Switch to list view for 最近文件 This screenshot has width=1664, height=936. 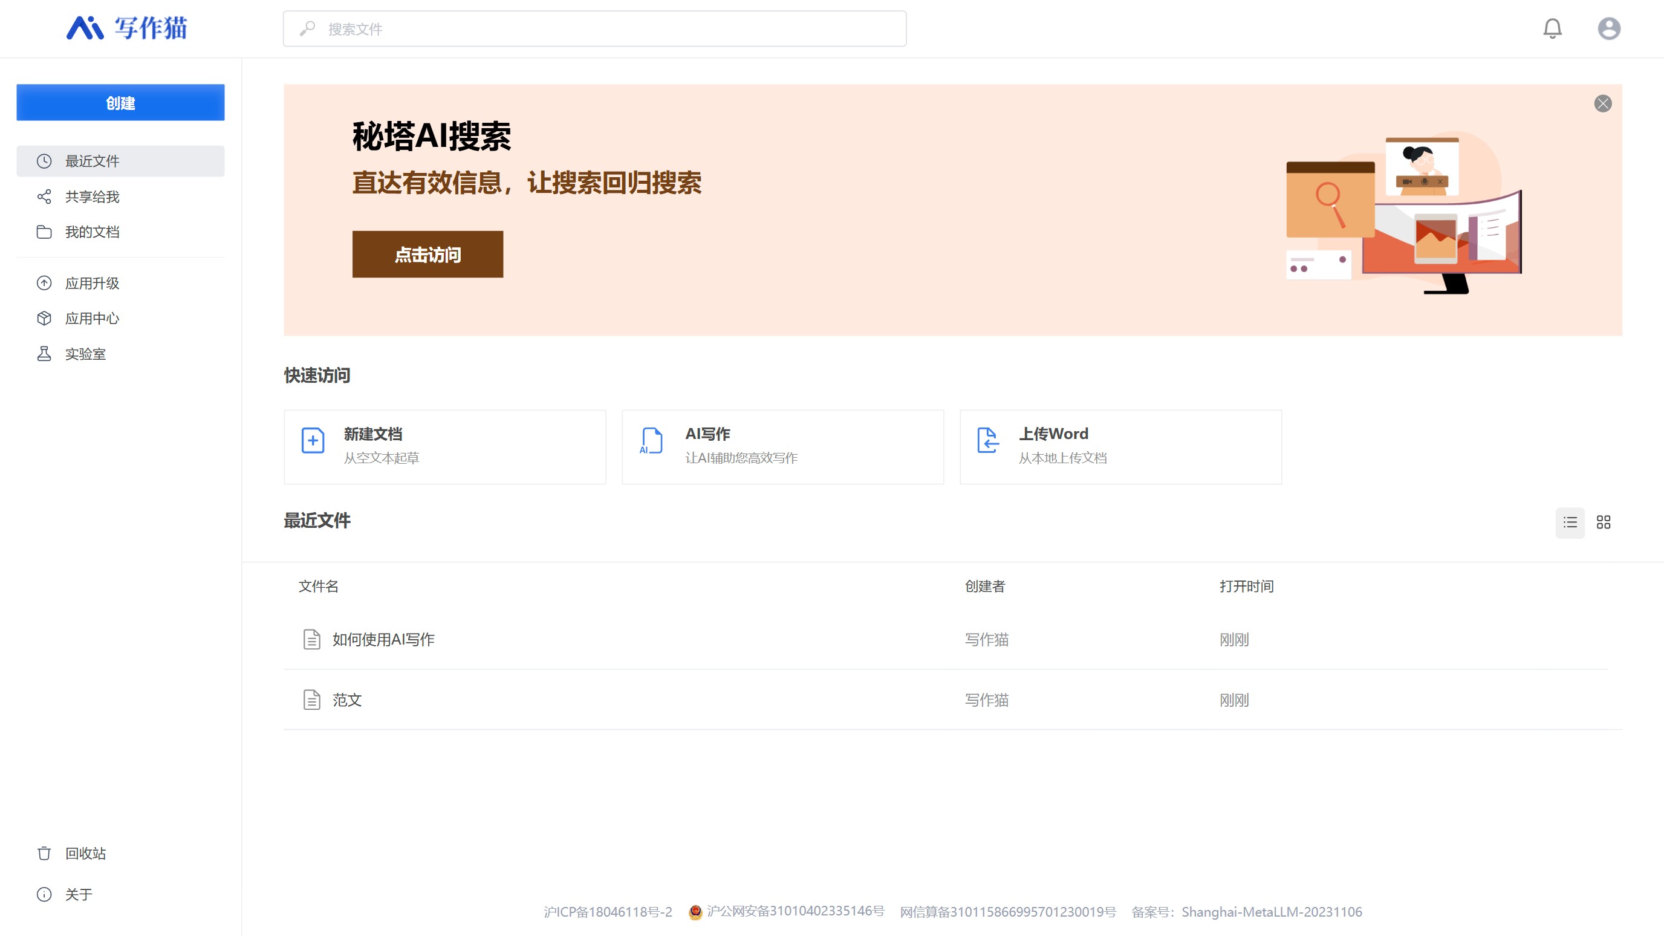pos(1570,522)
